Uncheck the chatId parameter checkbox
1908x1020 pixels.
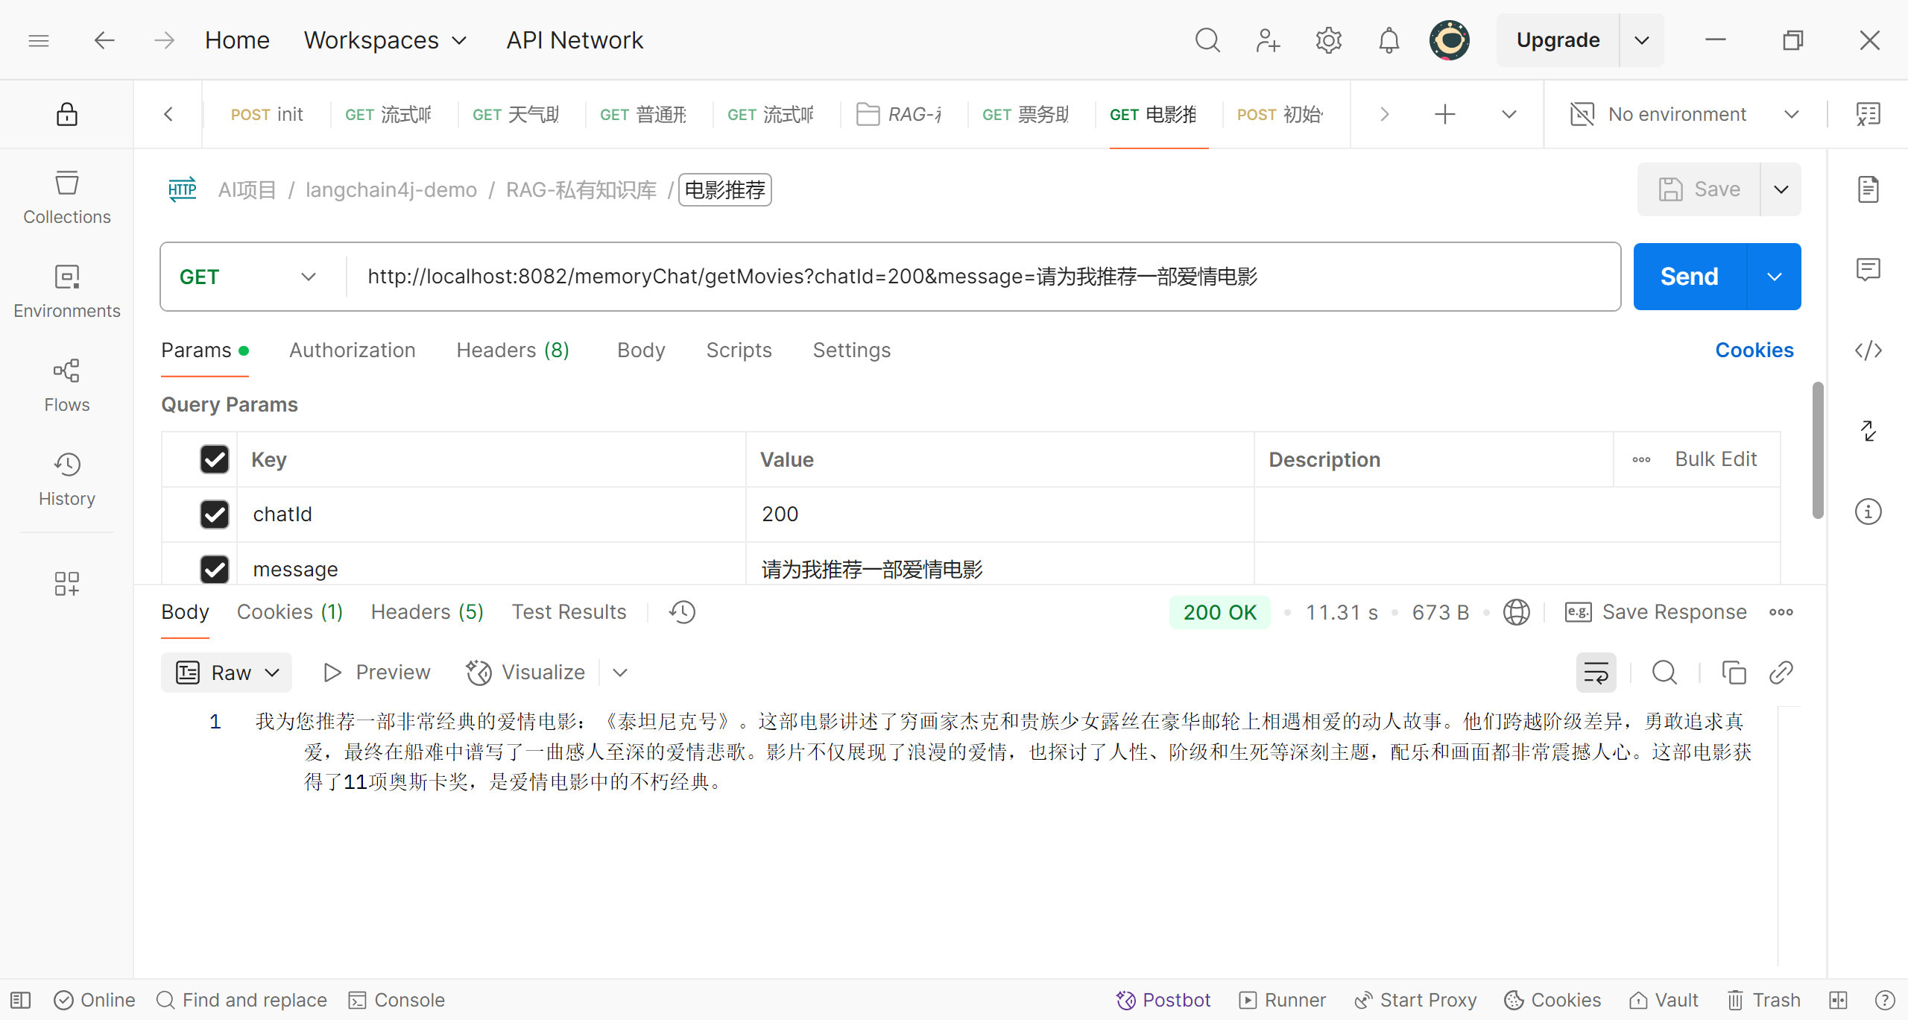pyautogui.click(x=215, y=514)
